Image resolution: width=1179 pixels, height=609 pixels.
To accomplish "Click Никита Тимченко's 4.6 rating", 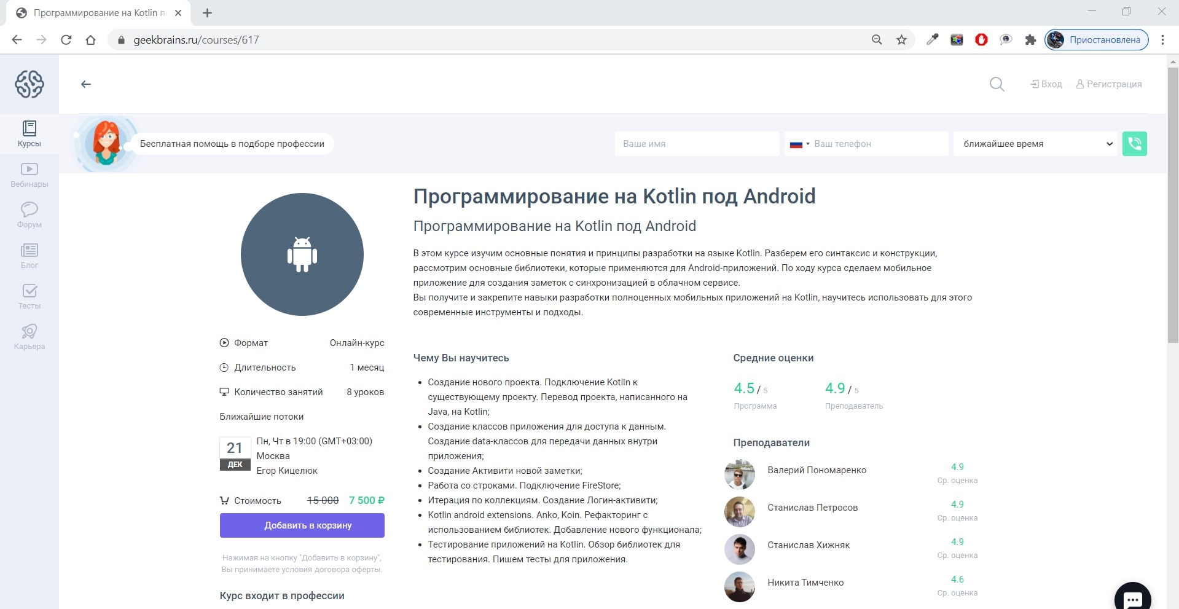I will click(957, 580).
